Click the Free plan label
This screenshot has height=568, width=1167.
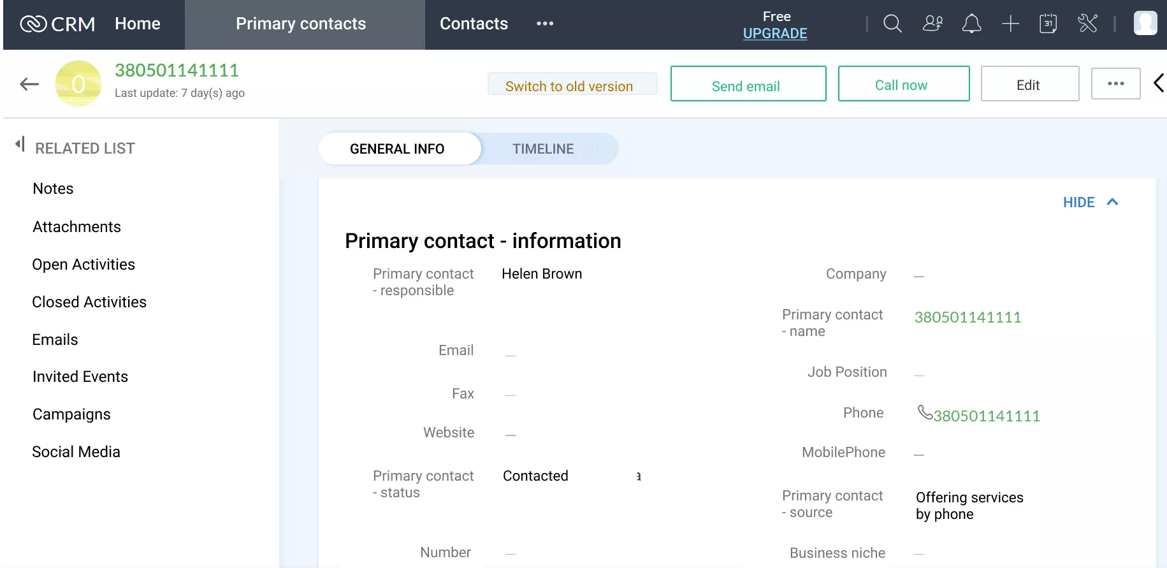[776, 17]
